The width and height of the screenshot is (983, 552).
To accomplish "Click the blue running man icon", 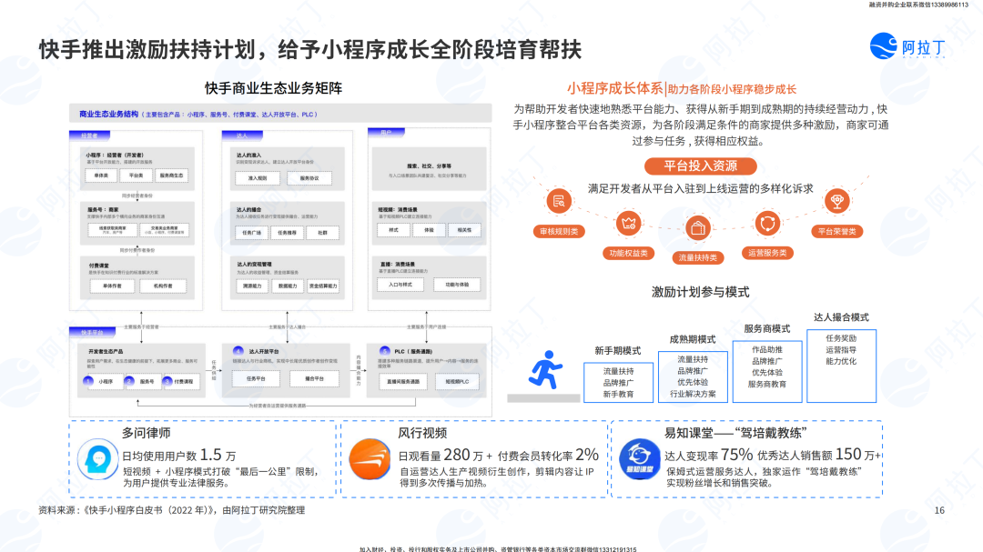I will pos(544,370).
